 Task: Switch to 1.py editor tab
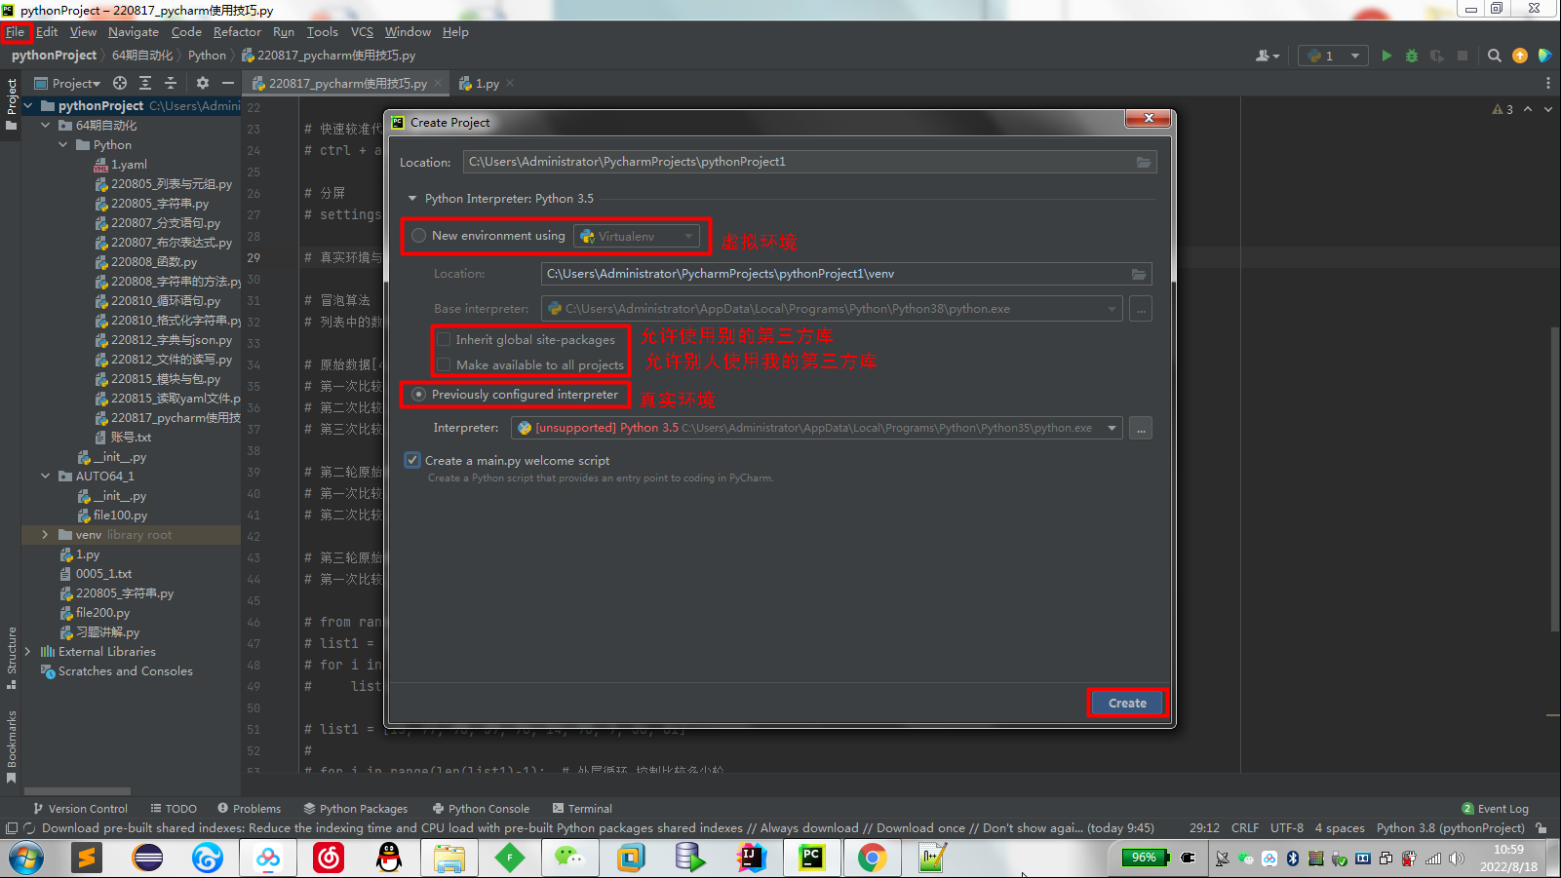click(x=487, y=83)
